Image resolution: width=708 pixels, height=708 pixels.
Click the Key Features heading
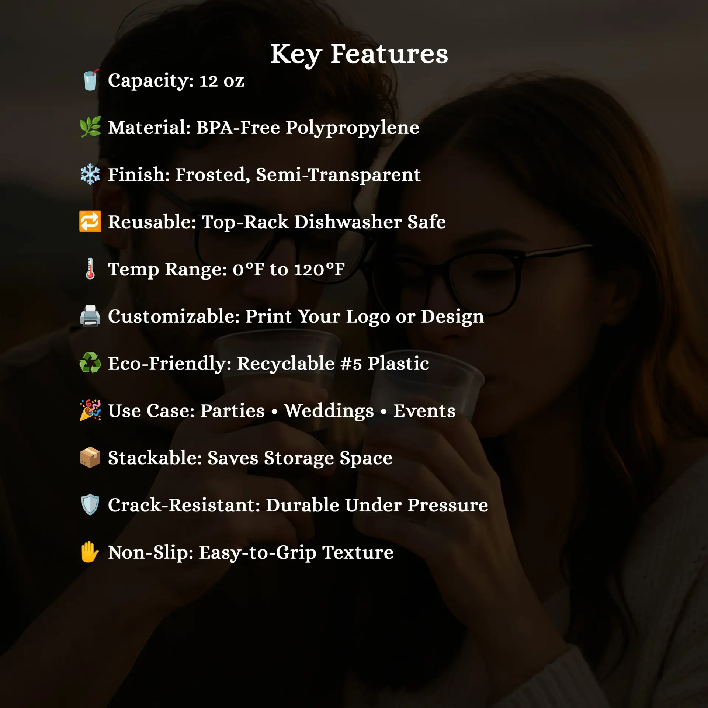(x=359, y=55)
